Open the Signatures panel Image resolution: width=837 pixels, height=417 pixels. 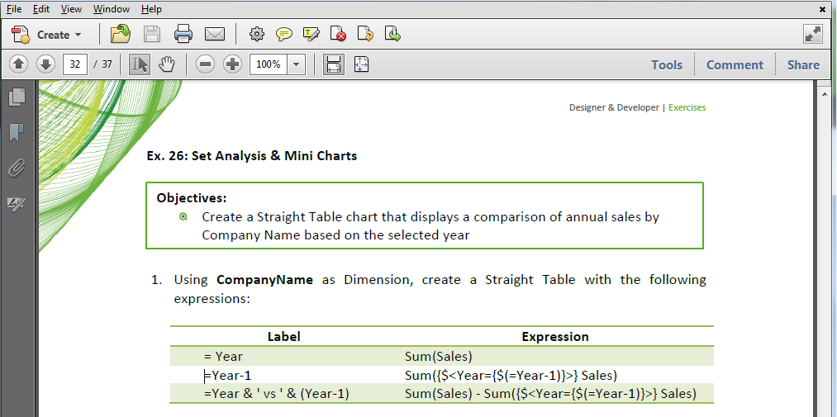17,204
